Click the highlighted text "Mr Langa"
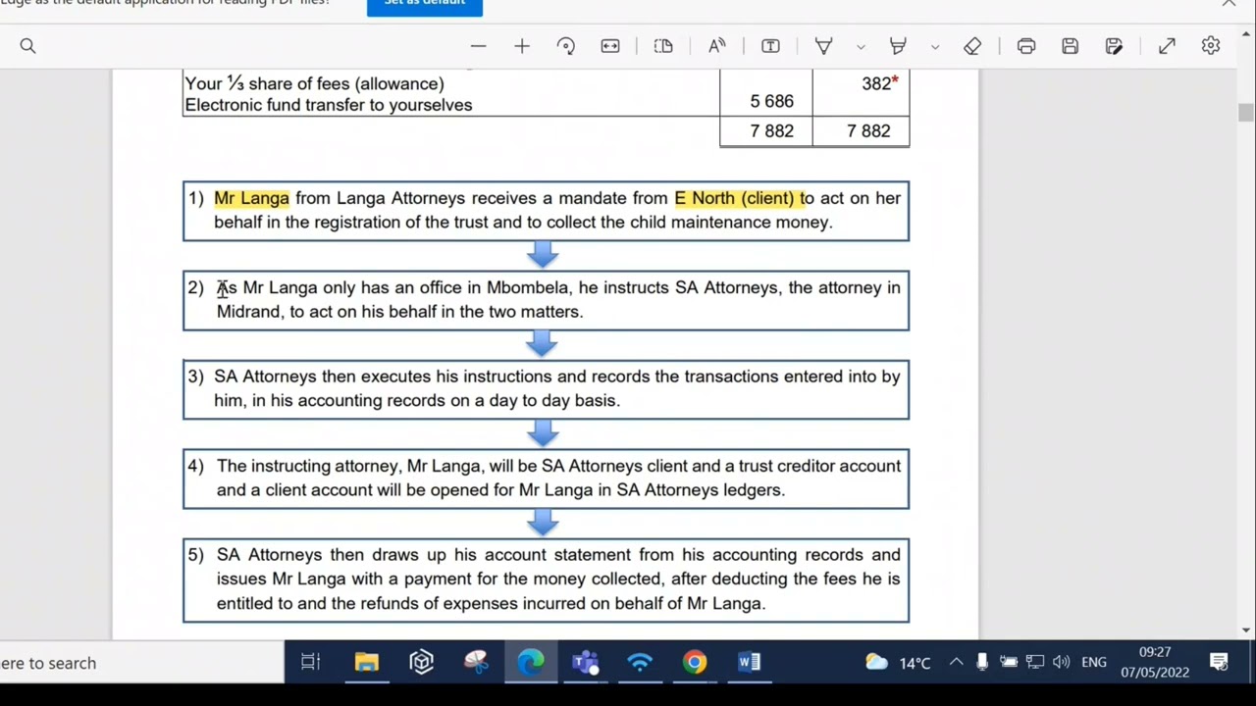 (251, 198)
